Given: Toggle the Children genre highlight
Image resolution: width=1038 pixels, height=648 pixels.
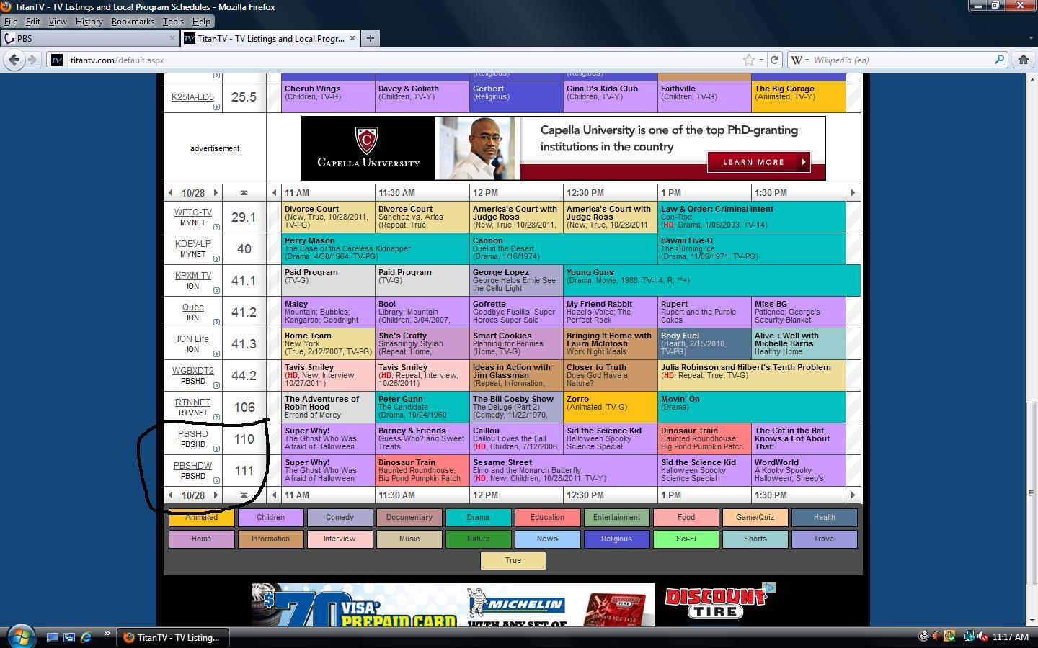Looking at the screenshot, I should point(270,517).
